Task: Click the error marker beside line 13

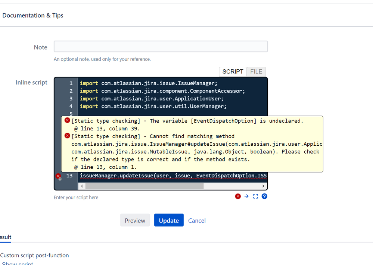Action: 58,176
